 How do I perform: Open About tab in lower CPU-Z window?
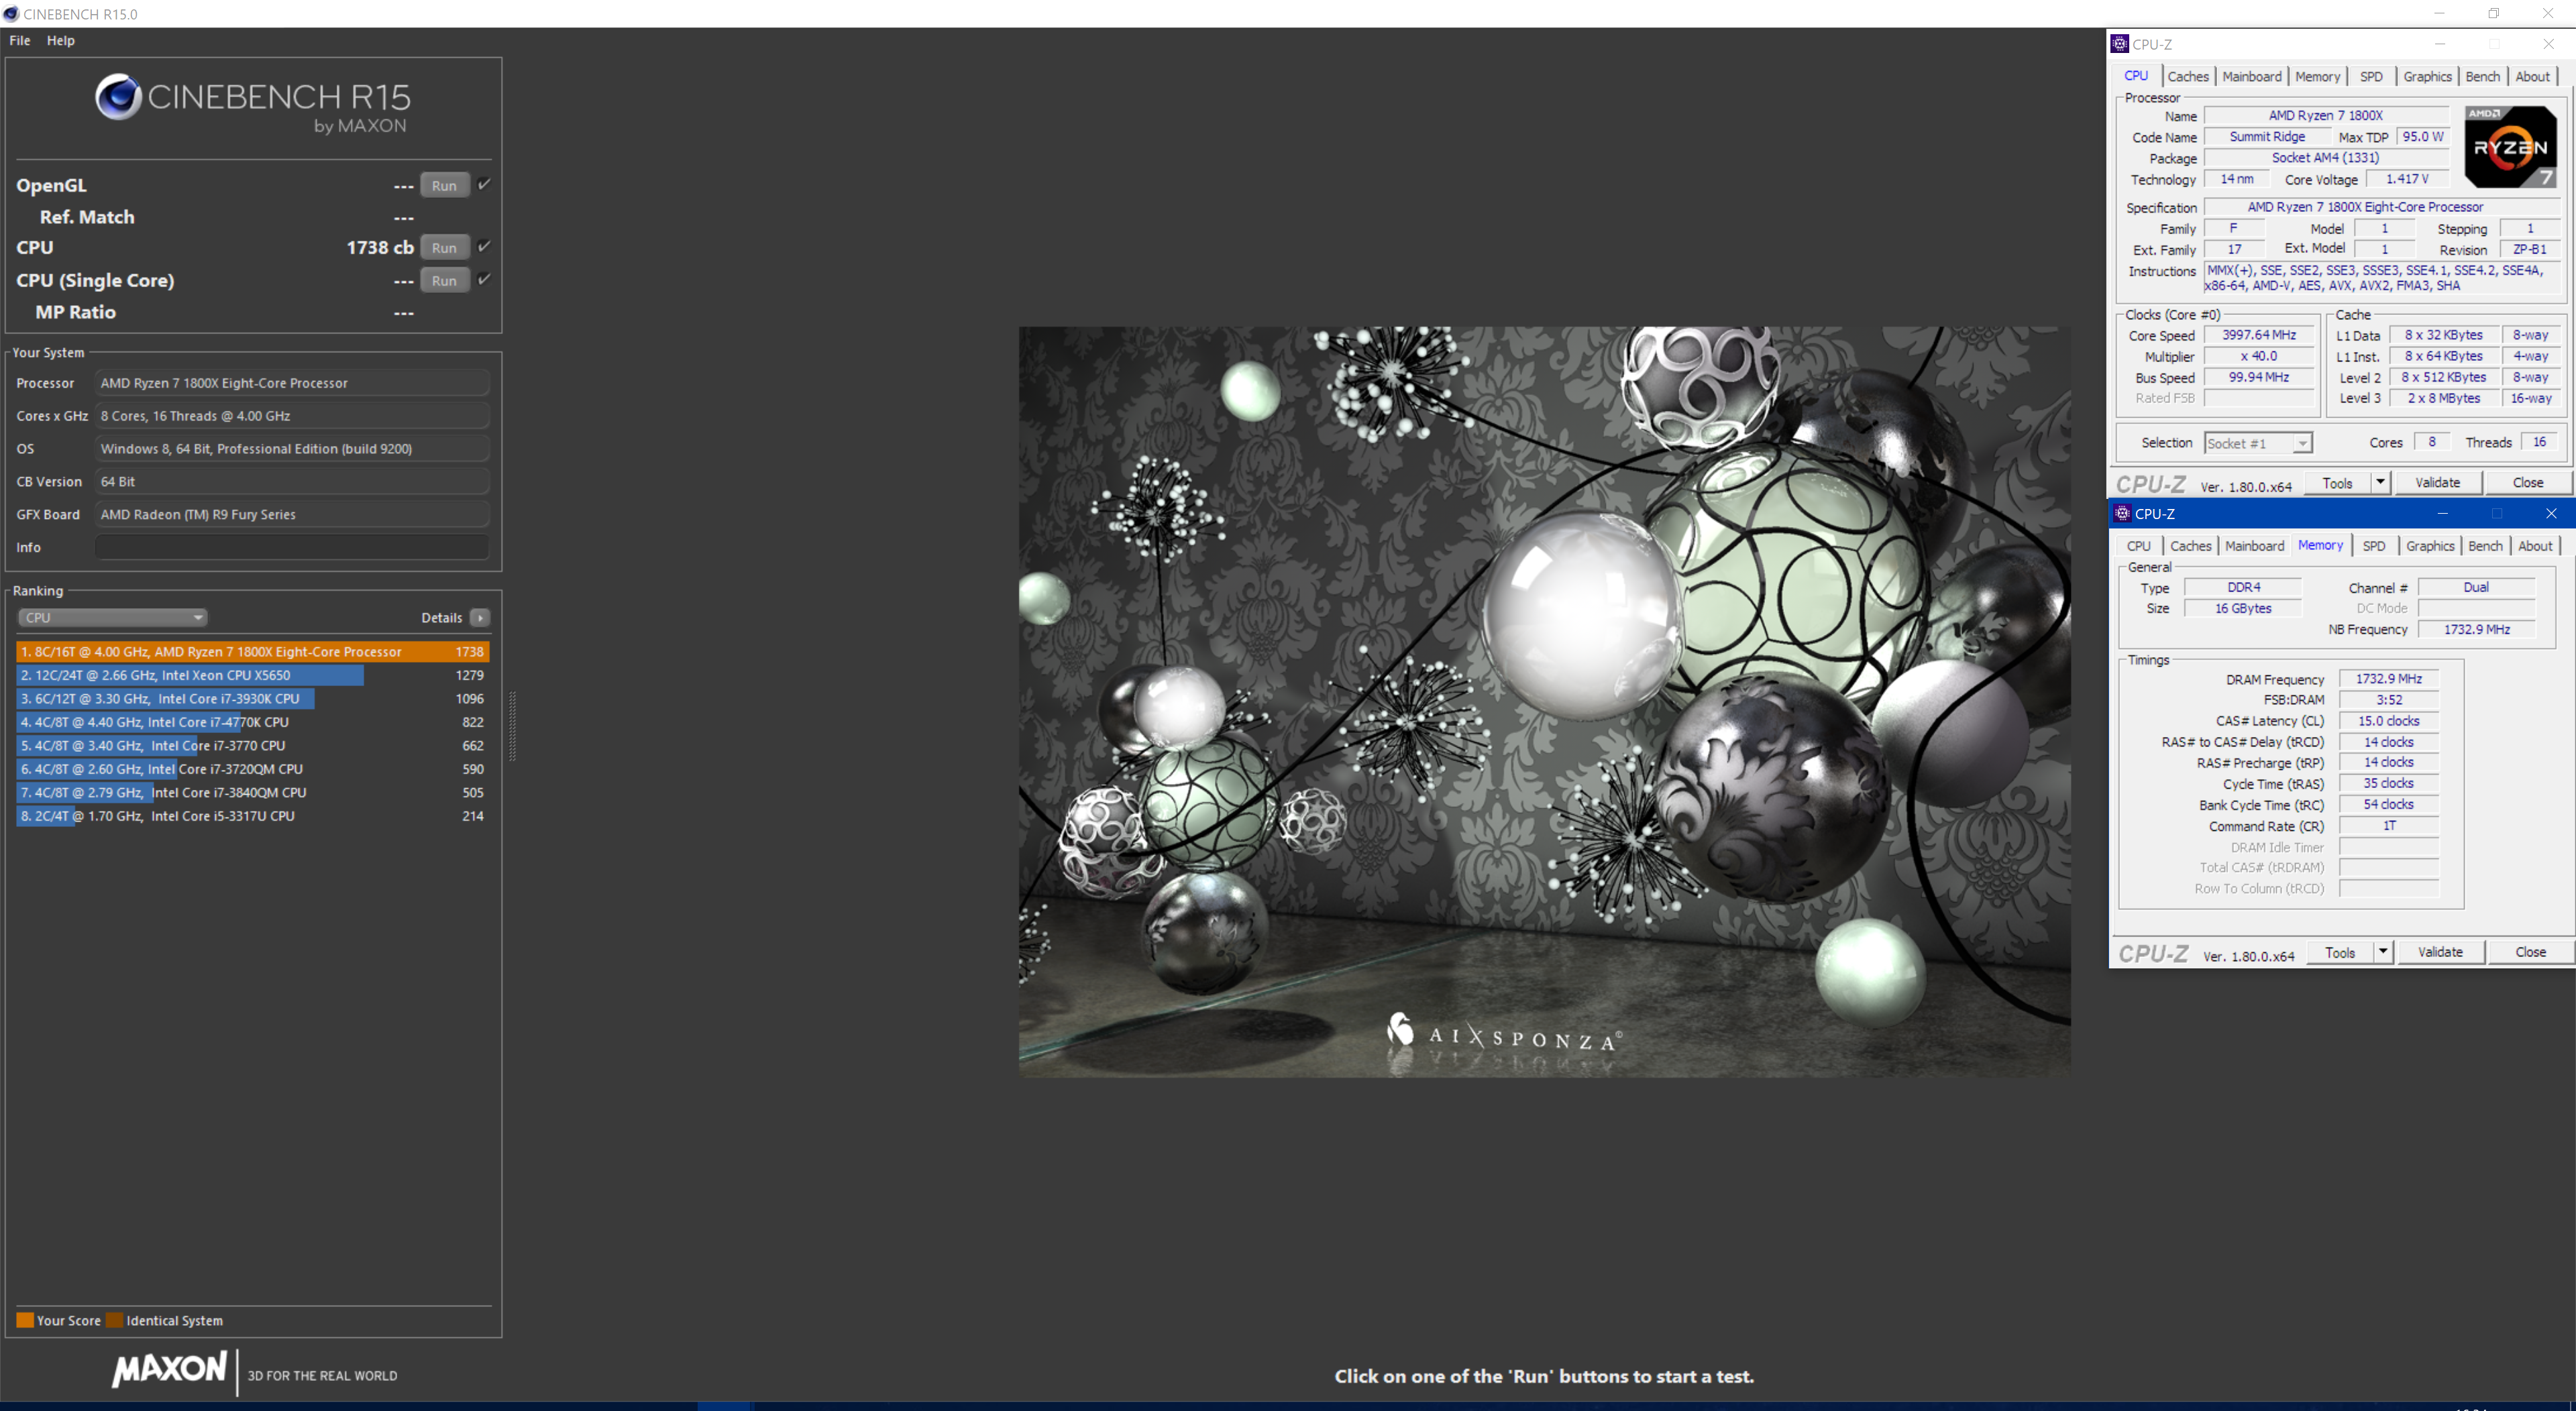point(2535,546)
